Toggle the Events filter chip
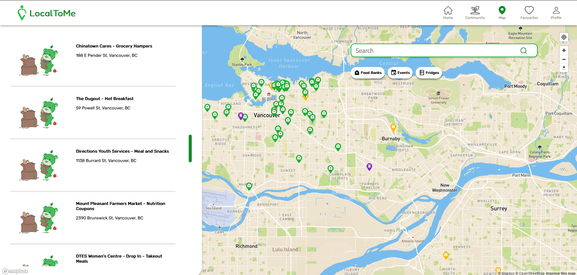 click(x=400, y=73)
